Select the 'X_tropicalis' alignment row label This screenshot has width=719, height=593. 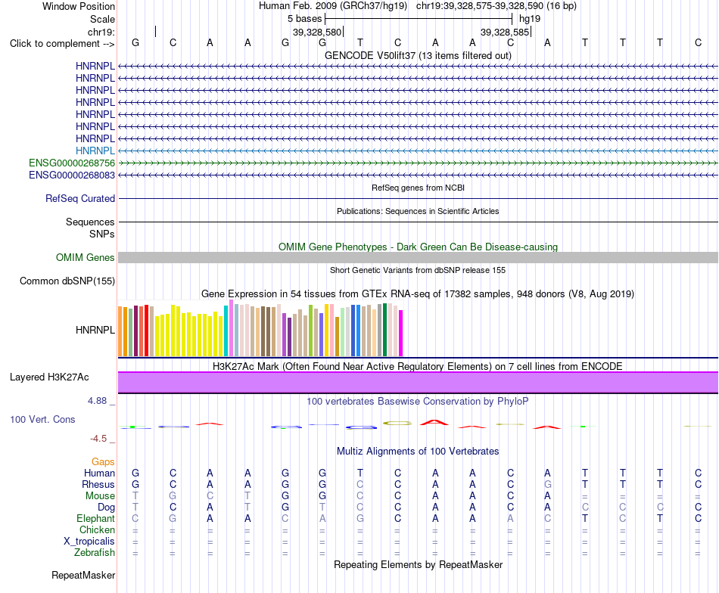89,542
